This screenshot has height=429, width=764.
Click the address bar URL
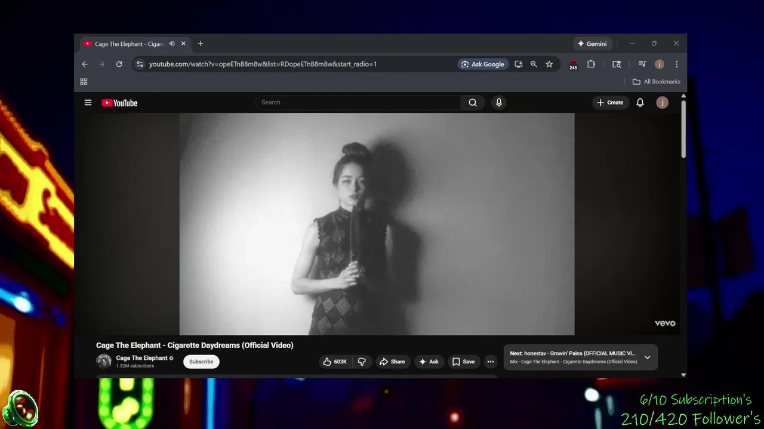tap(263, 64)
